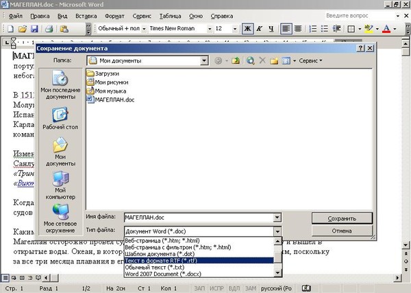Toggle ЗАП macro recording indicator
Viewport: 411px width, 293px height.
click(200, 288)
